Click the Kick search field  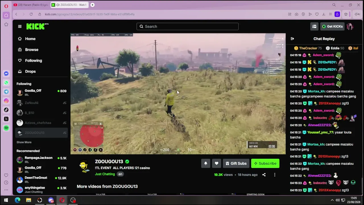pyautogui.click(x=188, y=26)
